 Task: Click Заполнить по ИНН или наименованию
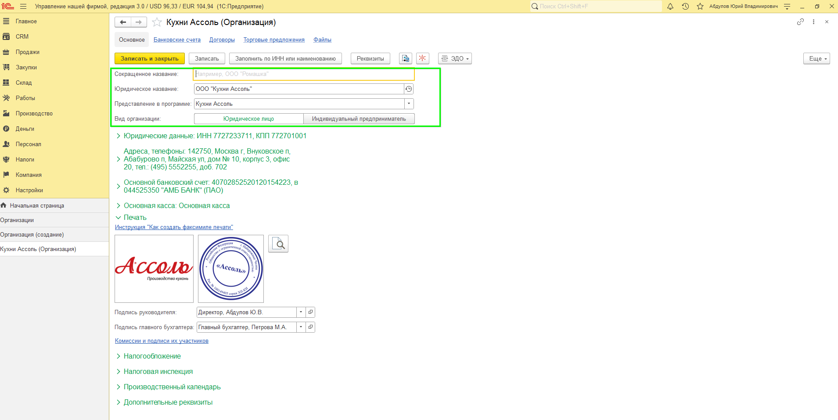coord(285,58)
